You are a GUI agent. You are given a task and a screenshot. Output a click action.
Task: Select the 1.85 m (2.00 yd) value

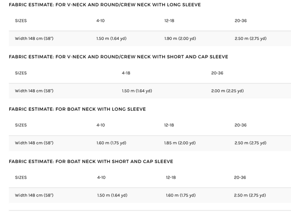point(180,143)
